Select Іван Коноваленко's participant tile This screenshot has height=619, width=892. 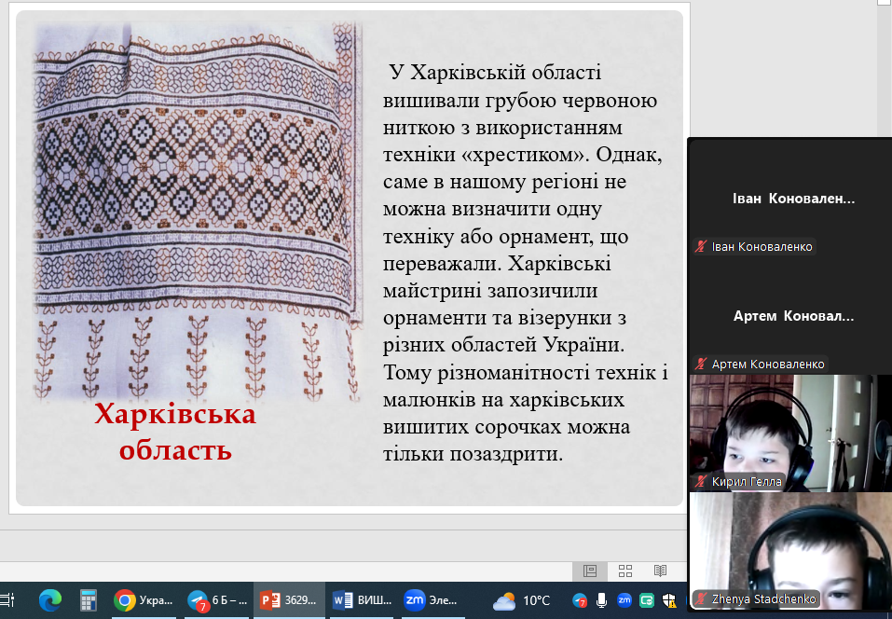[790, 199]
